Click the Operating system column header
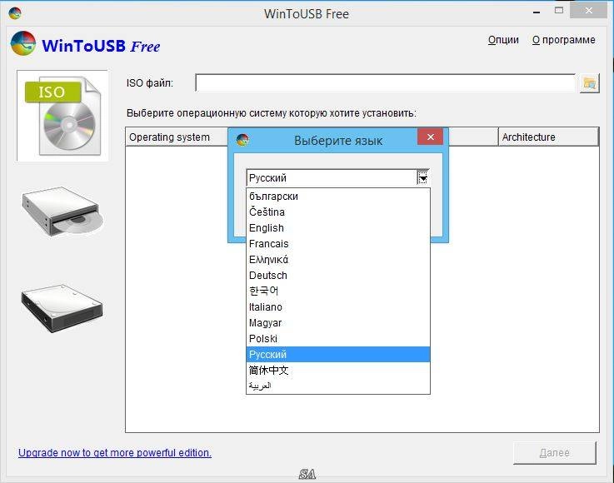Viewport: 614px width, 483px height. coord(177,137)
